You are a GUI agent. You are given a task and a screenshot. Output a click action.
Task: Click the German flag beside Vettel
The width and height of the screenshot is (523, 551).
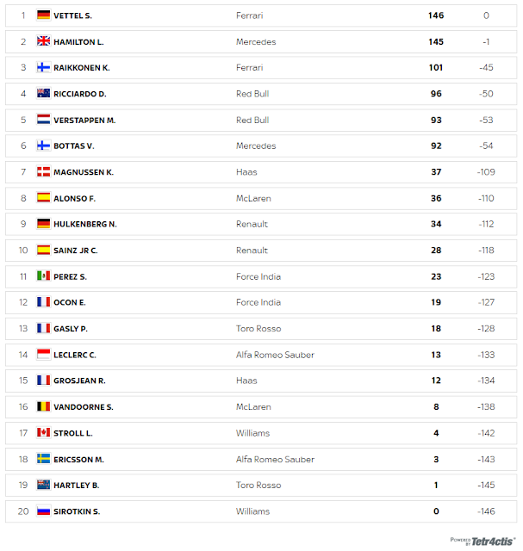click(44, 15)
